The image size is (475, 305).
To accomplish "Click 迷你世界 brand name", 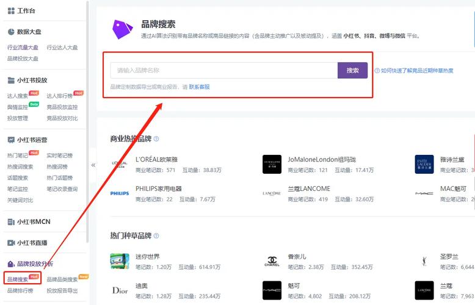I will tap(148, 257).
